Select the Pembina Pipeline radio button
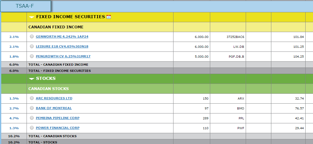This screenshot has height=144, width=313. click(x=32, y=118)
